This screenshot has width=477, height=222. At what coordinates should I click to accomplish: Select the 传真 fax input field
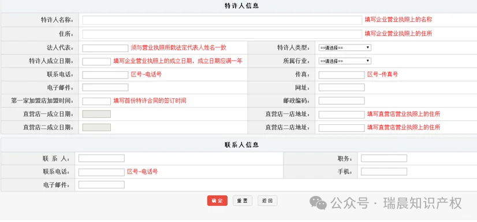pyautogui.click(x=342, y=75)
